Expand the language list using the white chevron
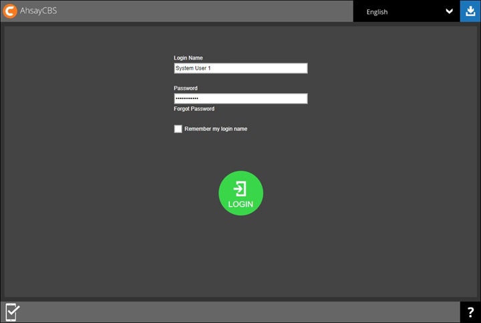Screen dimensions: 481x323 (450, 11)
